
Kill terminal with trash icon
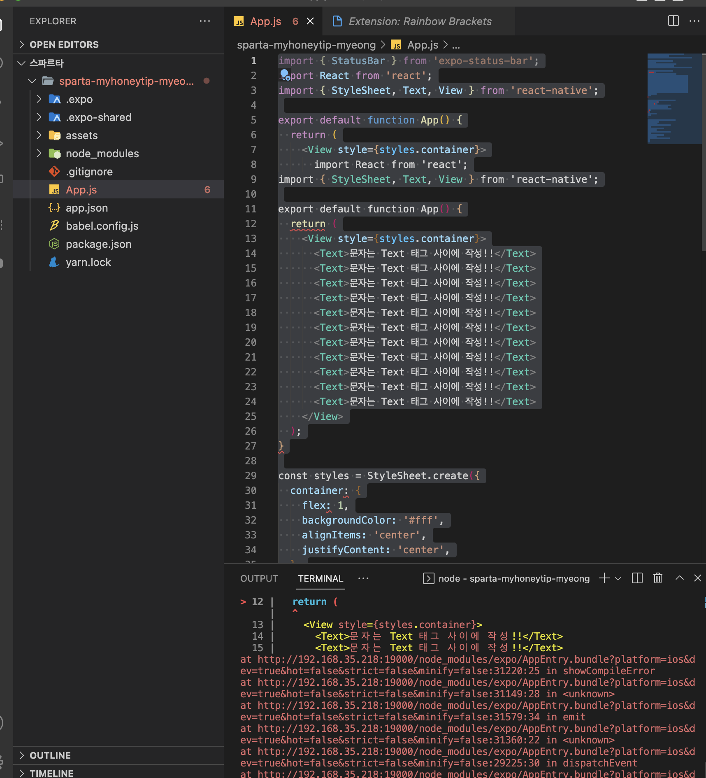658,578
